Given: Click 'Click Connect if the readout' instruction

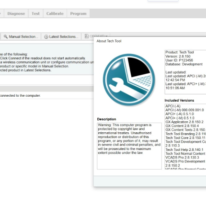Looking at the screenshot, I should click(43, 58).
